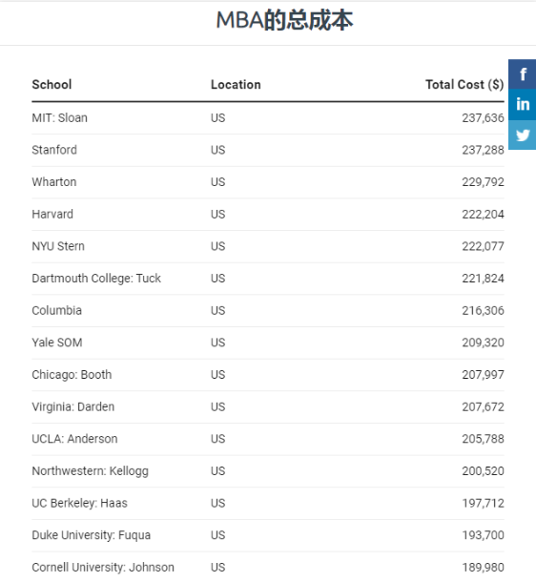Viewport: 536px width, 582px height.
Task: Click the Virginia: Darden entry
Action: 73,406
